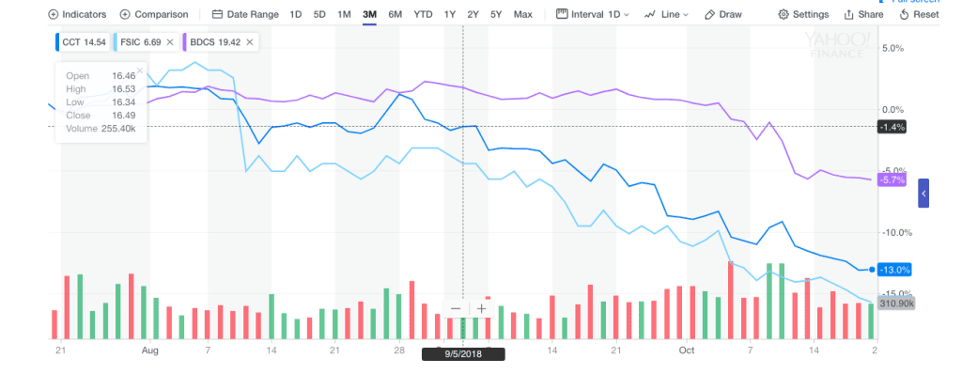
Task: Click the -5.7% BDCS price label
Action: (892, 179)
